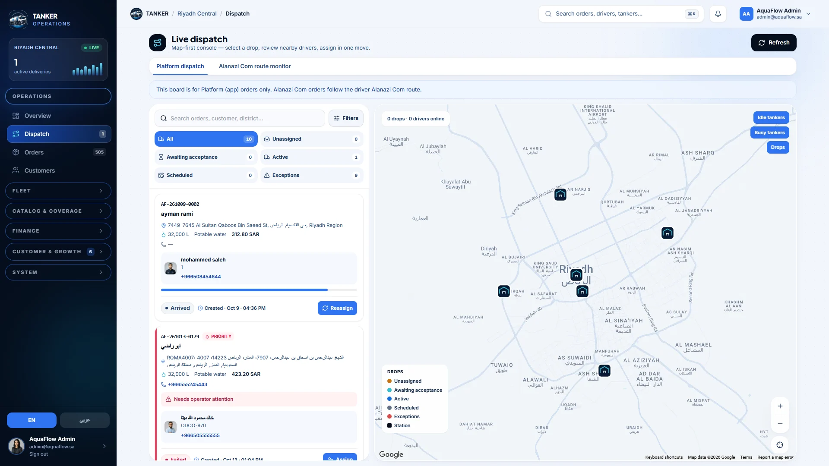Click the delivery progress bar for mohammed saleh
The width and height of the screenshot is (829, 466).
pyautogui.click(x=259, y=290)
